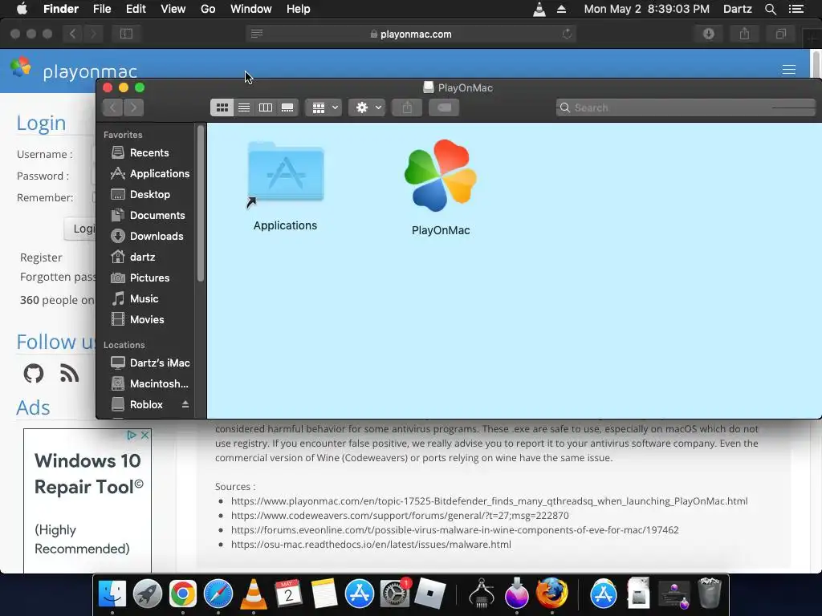Open the codeweavers.com source link
Screen dimensions: 822x616
[400, 516]
